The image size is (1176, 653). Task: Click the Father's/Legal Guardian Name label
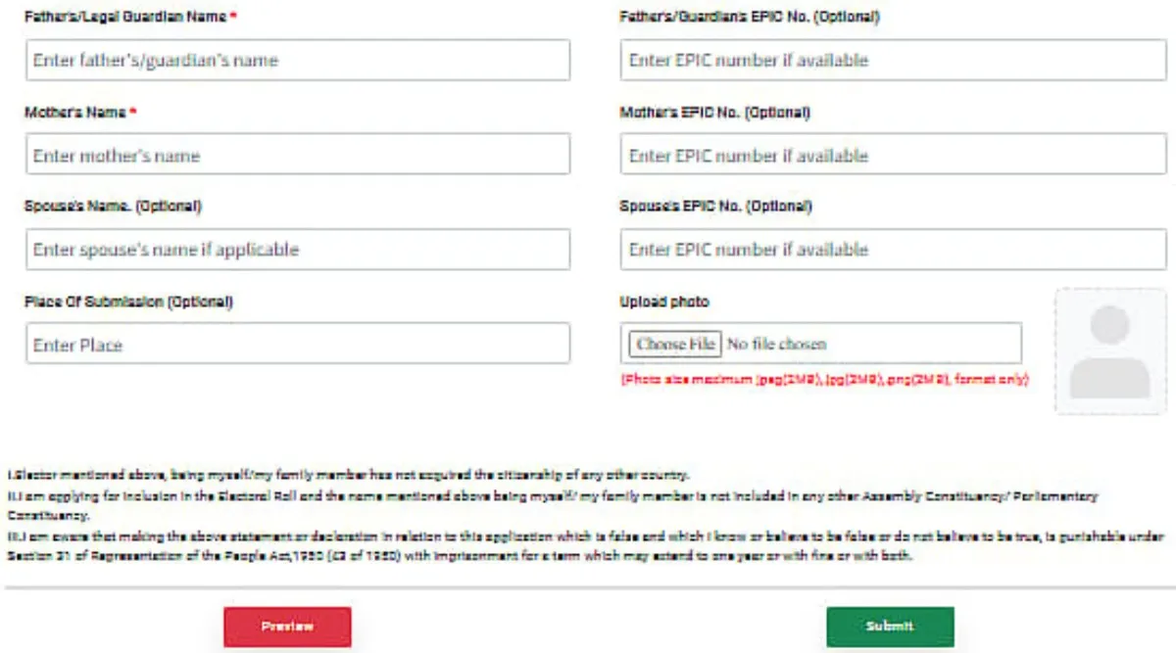click(x=124, y=18)
